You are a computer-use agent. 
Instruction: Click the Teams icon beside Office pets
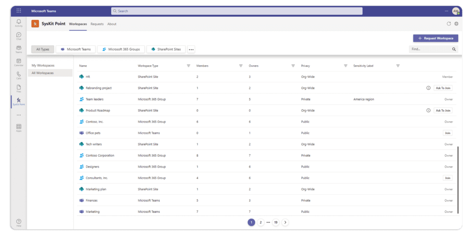(81, 133)
